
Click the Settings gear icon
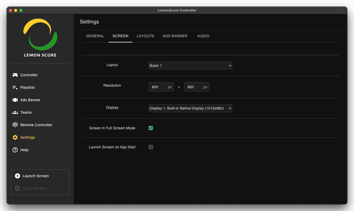(15, 137)
